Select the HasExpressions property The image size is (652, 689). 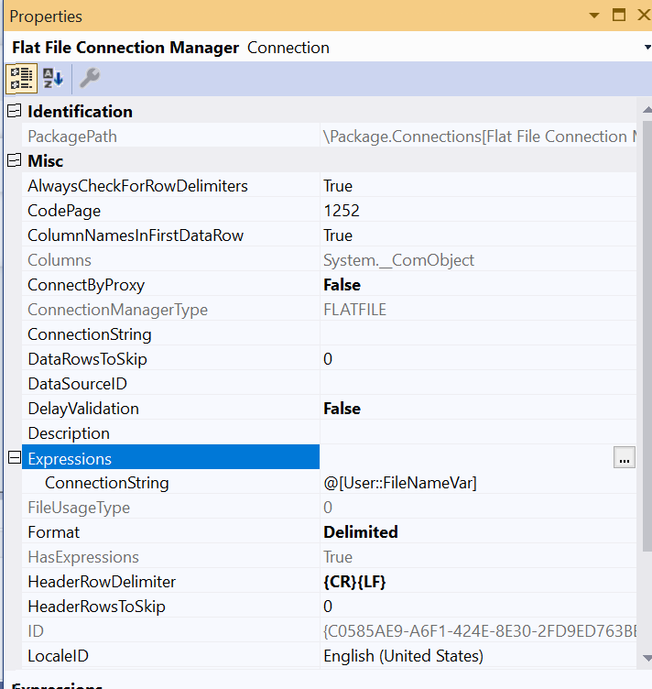83,557
